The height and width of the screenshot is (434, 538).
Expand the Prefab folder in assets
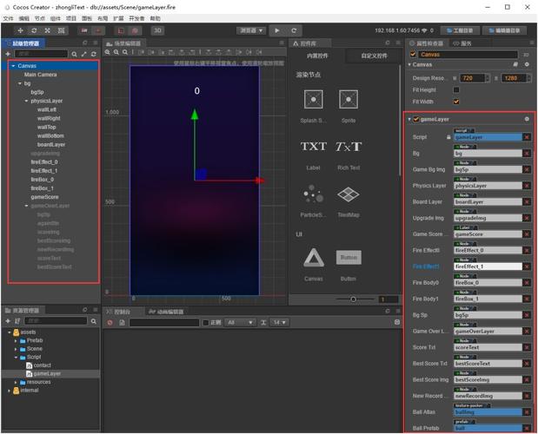[x=17, y=340]
